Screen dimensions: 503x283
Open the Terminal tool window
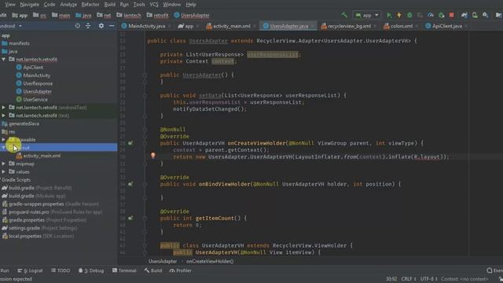(124, 270)
